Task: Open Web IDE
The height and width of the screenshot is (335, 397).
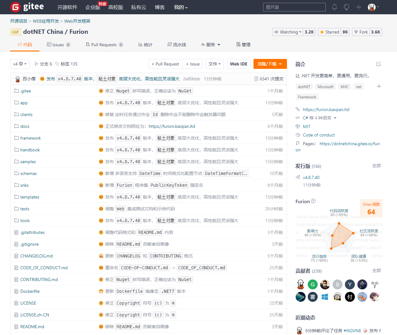Action: coord(239,64)
